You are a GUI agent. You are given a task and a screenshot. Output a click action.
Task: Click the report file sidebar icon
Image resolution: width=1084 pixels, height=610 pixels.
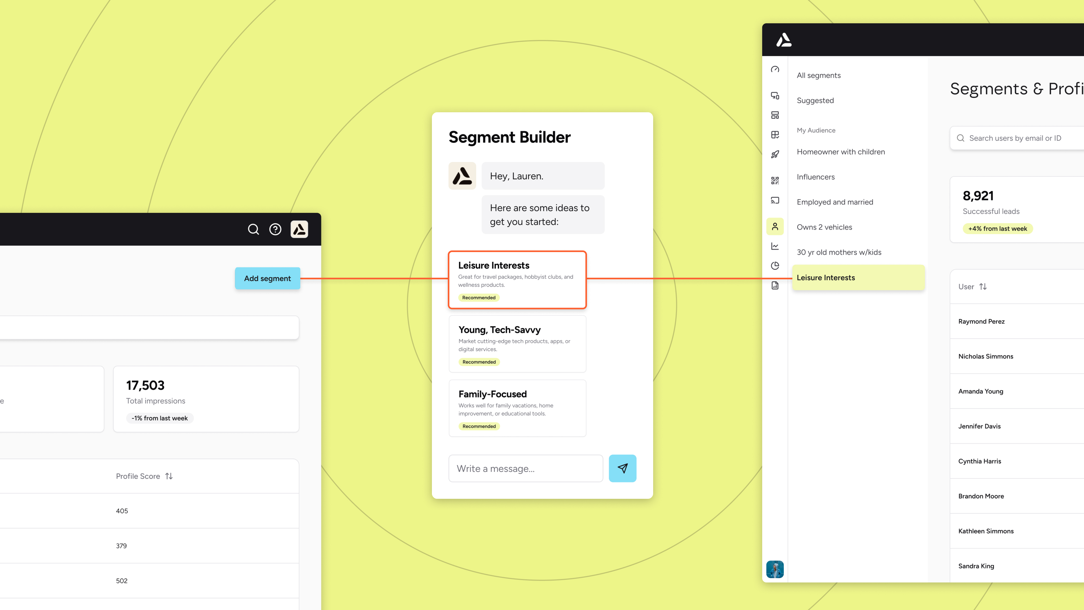[x=775, y=285]
